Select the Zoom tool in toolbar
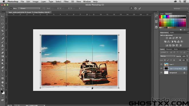The height and width of the screenshot is (106, 189). (x=2, y=86)
